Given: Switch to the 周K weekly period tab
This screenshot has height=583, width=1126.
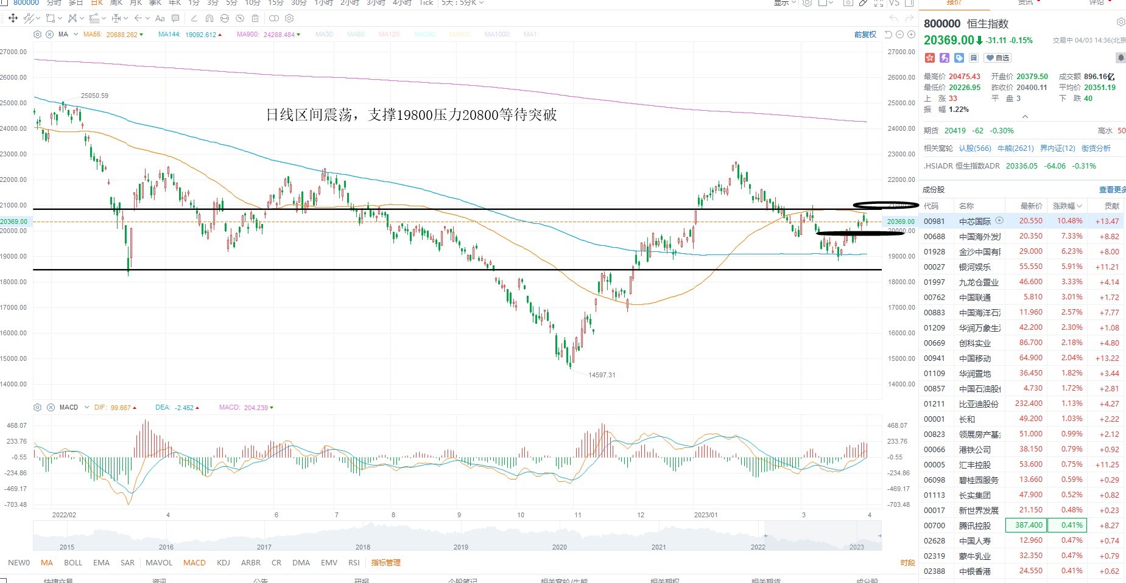Looking at the screenshot, I should (116, 3).
